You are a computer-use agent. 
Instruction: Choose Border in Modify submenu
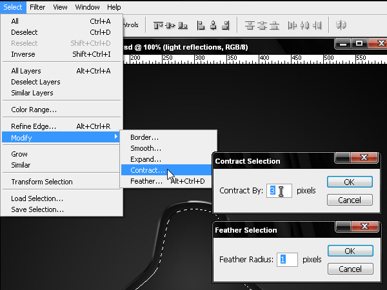coord(168,137)
